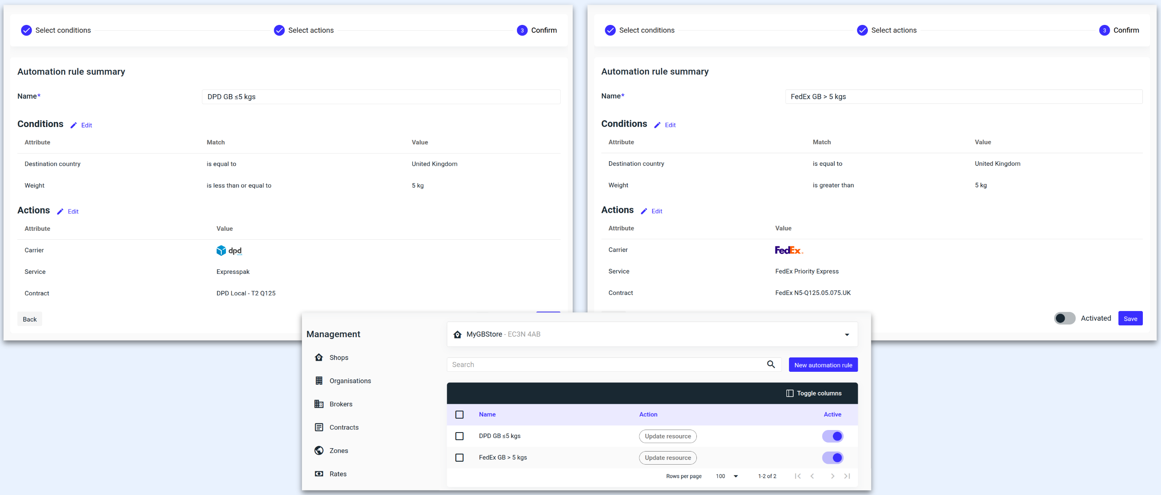Expand the MyGBStore shop dropdown
Viewport: 1161px width, 495px height.
846,335
